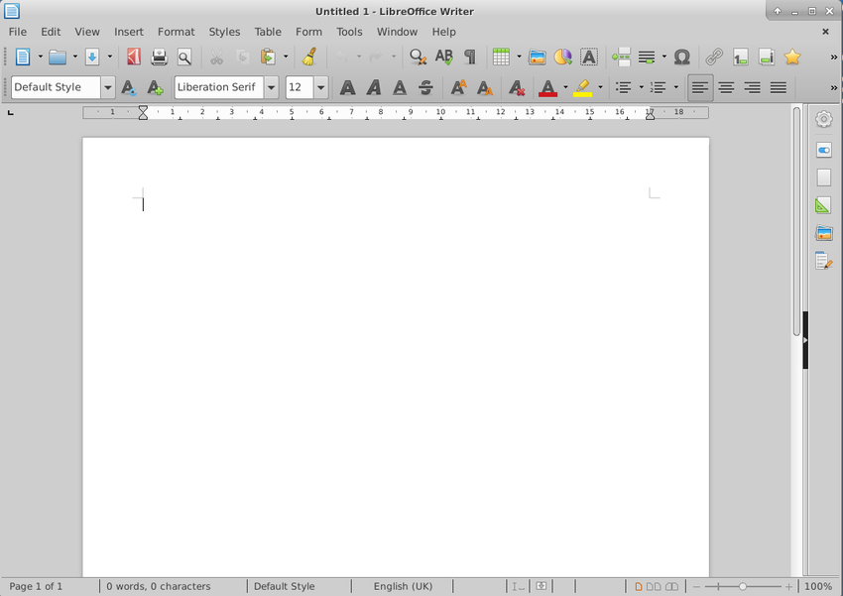Toggle superscript formatting
The image size is (843, 596).
(458, 87)
